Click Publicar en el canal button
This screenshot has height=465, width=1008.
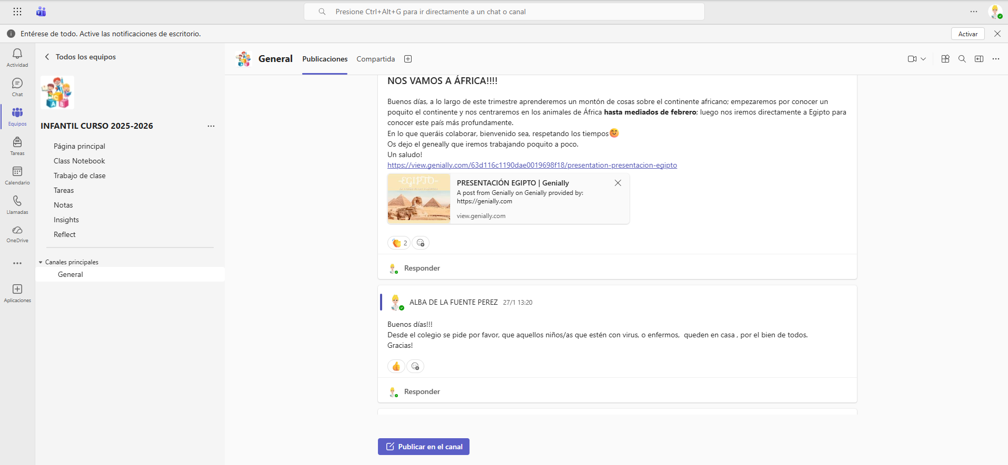424,447
